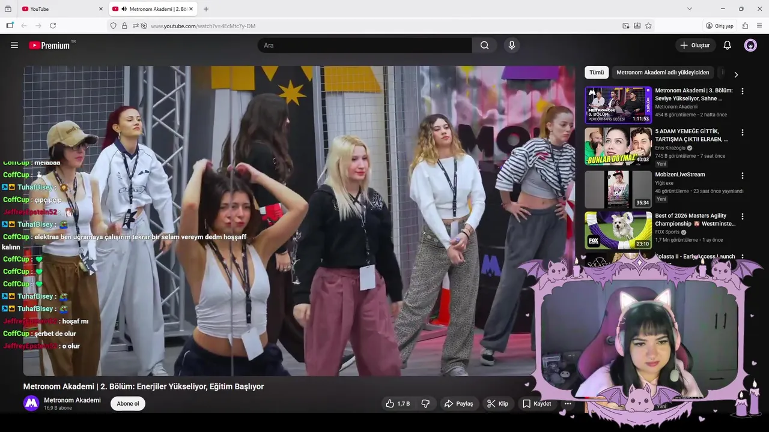Open options for 5 ADAM YEMEĞE GİTTİK video
The height and width of the screenshot is (432, 769).
pos(743,132)
